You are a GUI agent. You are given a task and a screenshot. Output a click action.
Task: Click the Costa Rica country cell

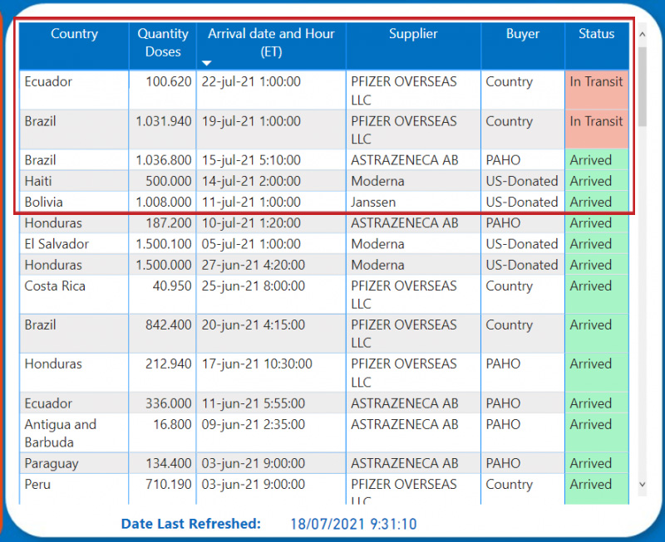pyautogui.click(x=55, y=286)
